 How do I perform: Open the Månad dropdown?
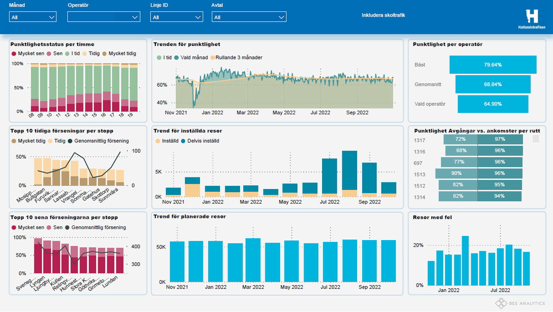[33, 17]
